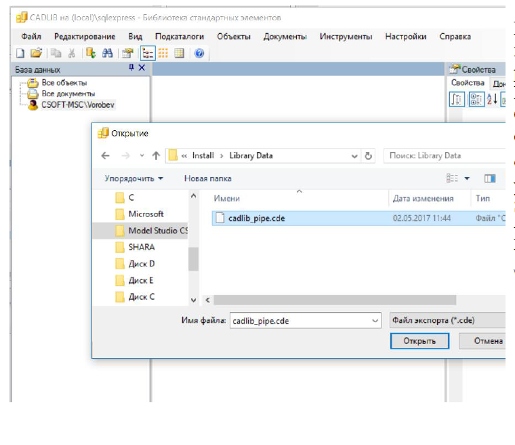
Task: Select the Model Studio CS folder
Action: pyautogui.click(x=141, y=231)
